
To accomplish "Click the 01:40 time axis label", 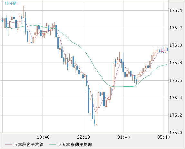I will 124,137.
